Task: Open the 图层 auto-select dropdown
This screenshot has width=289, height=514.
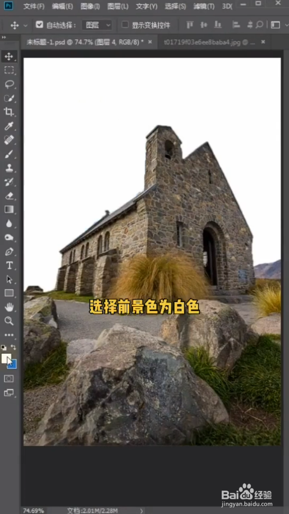Action: [x=97, y=25]
